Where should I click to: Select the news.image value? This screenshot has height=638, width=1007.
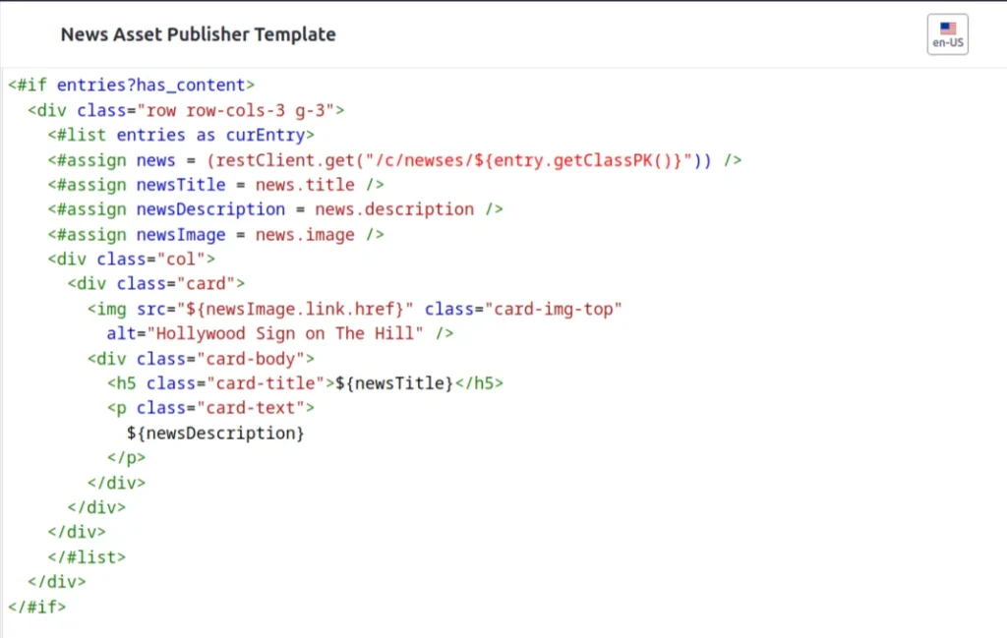click(305, 234)
